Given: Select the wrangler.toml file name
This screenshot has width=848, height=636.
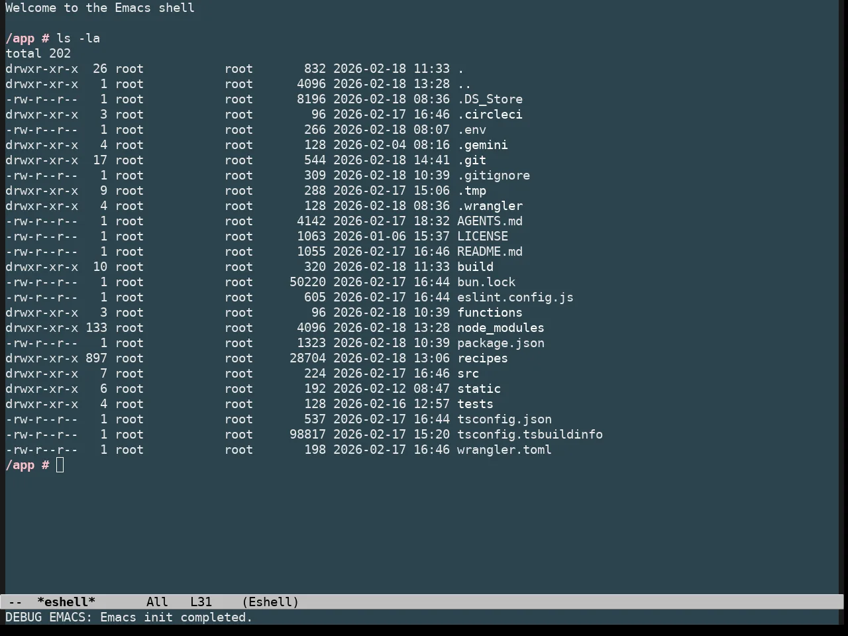Looking at the screenshot, I should [x=504, y=450].
